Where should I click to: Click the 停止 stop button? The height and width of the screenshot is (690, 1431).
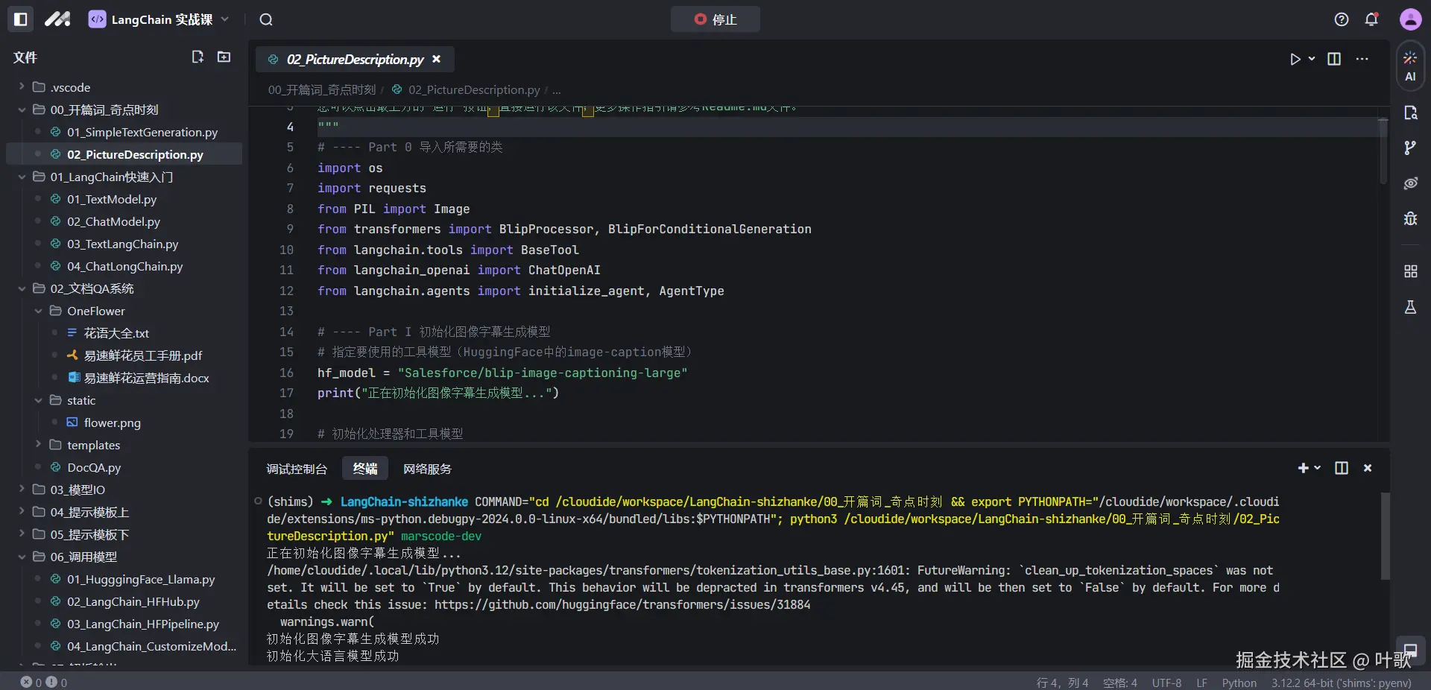715,19
